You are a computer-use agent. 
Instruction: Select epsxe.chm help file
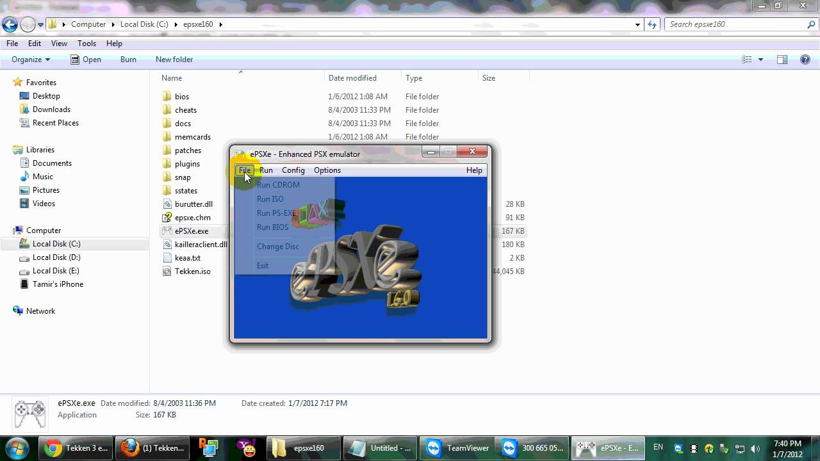tap(193, 218)
